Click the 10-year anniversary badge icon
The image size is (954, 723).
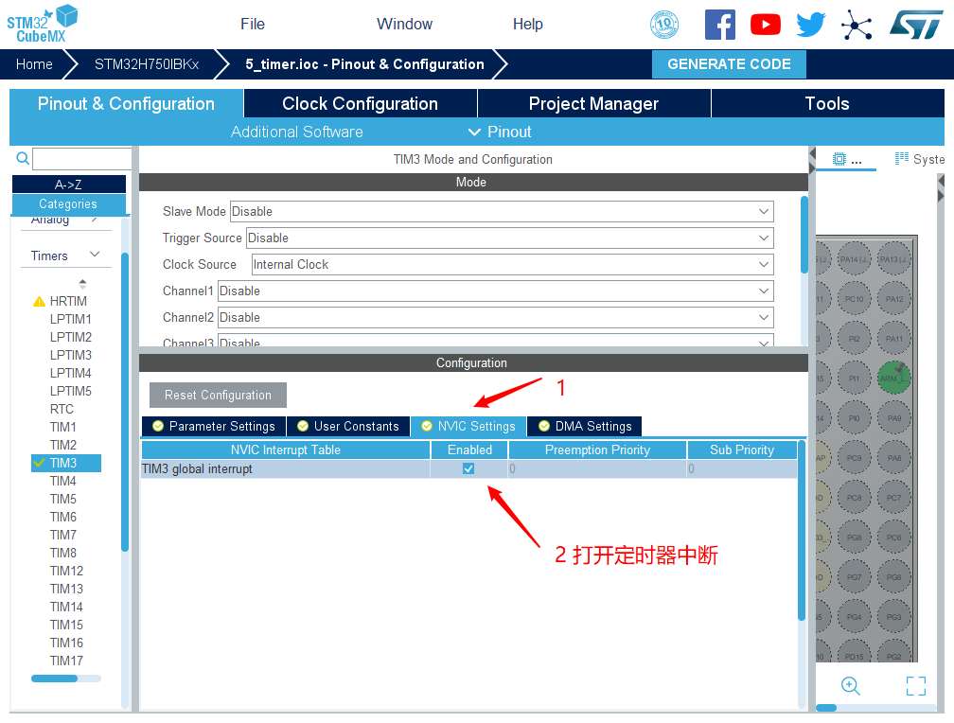(664, 25)
